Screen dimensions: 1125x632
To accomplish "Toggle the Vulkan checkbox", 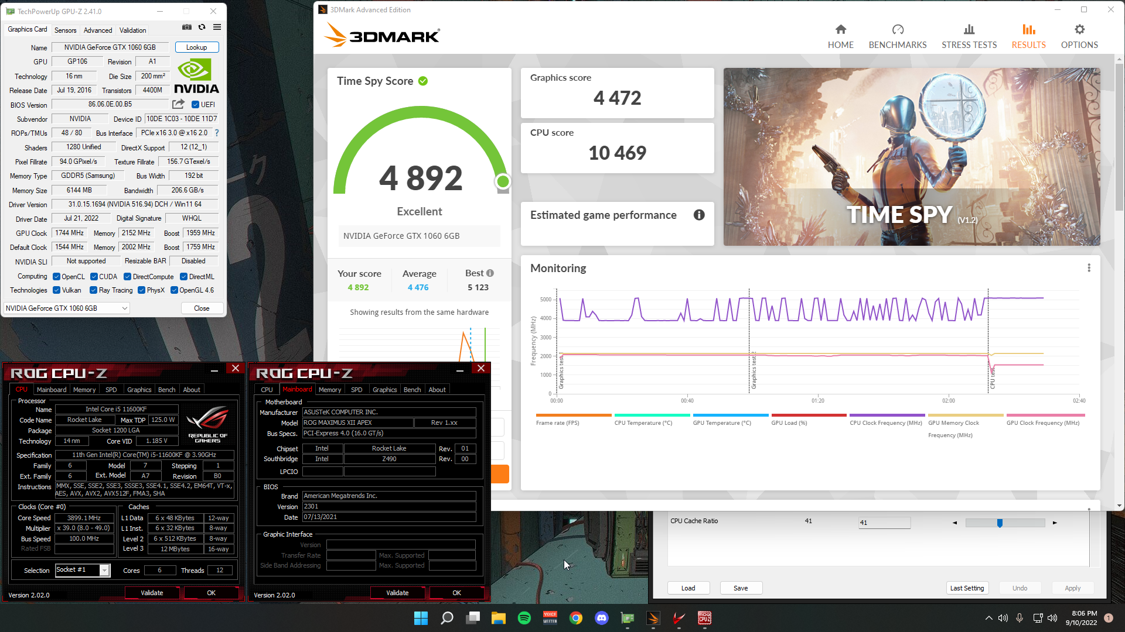I will [x=56, y=290].
